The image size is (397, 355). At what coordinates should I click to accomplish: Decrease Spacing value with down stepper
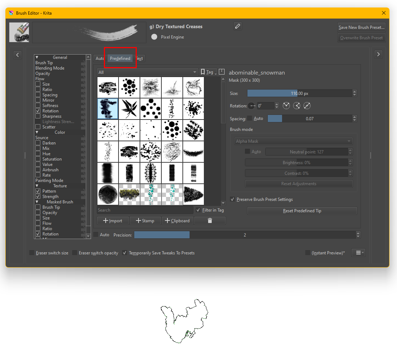[x=355, y=120]
